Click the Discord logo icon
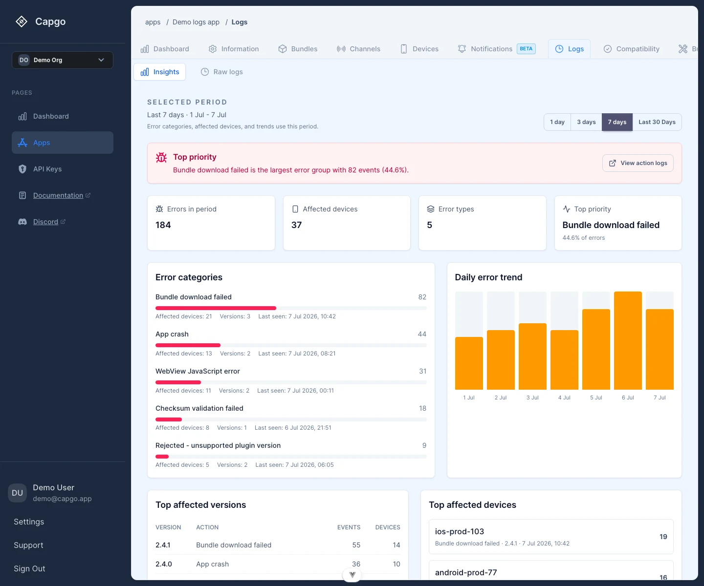Viewport: 704px width, 586px height. tap(22, 222)
